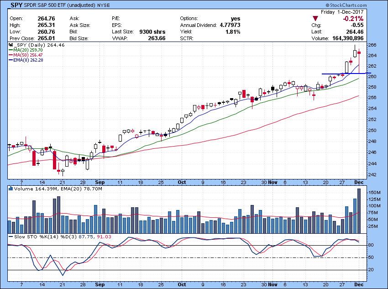
Task: Click the 80 level label on the stochastic axis
Action: 371,245
